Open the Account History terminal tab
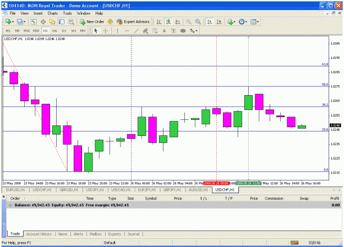 coord(39,234)
